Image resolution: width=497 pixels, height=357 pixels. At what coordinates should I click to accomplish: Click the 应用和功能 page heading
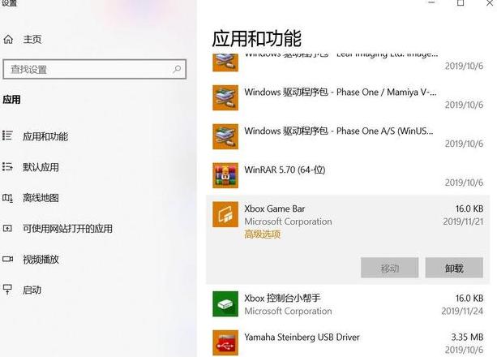click(x=256, y=38)
